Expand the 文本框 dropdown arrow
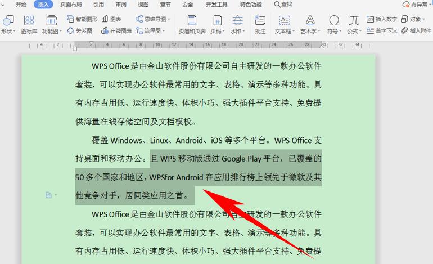 [294, 31]
